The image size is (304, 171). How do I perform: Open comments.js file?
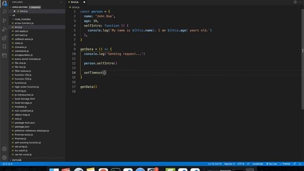click(x=21, y=51)
